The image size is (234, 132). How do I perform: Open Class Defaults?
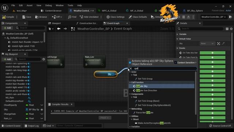pos(138,17)
